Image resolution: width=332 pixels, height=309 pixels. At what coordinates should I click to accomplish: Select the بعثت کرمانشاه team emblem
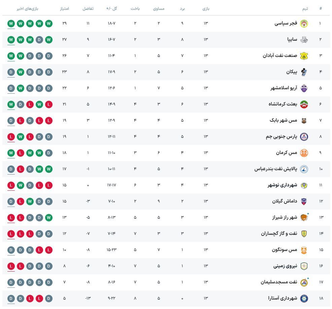tap(304, 104)
